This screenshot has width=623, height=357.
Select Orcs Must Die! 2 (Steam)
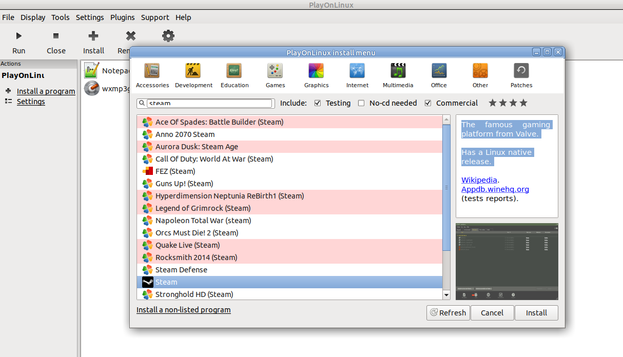[289, 233]
